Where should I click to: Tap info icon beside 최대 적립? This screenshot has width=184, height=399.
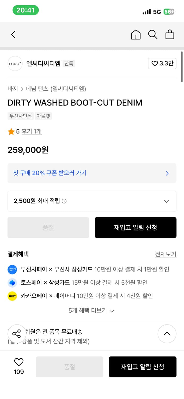tap(64, 201)
